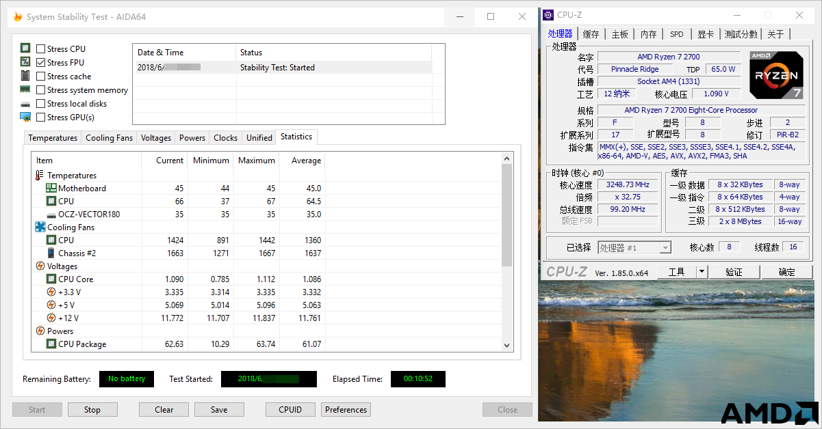Open the 内存 tab in CPU-Z
822x429 pixels.
(x=649, y=34)
